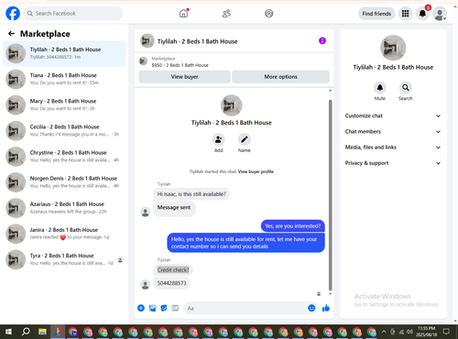Screen dimensions: 458x339
Task: Click the Aa message input field
Action: [245, 308]
